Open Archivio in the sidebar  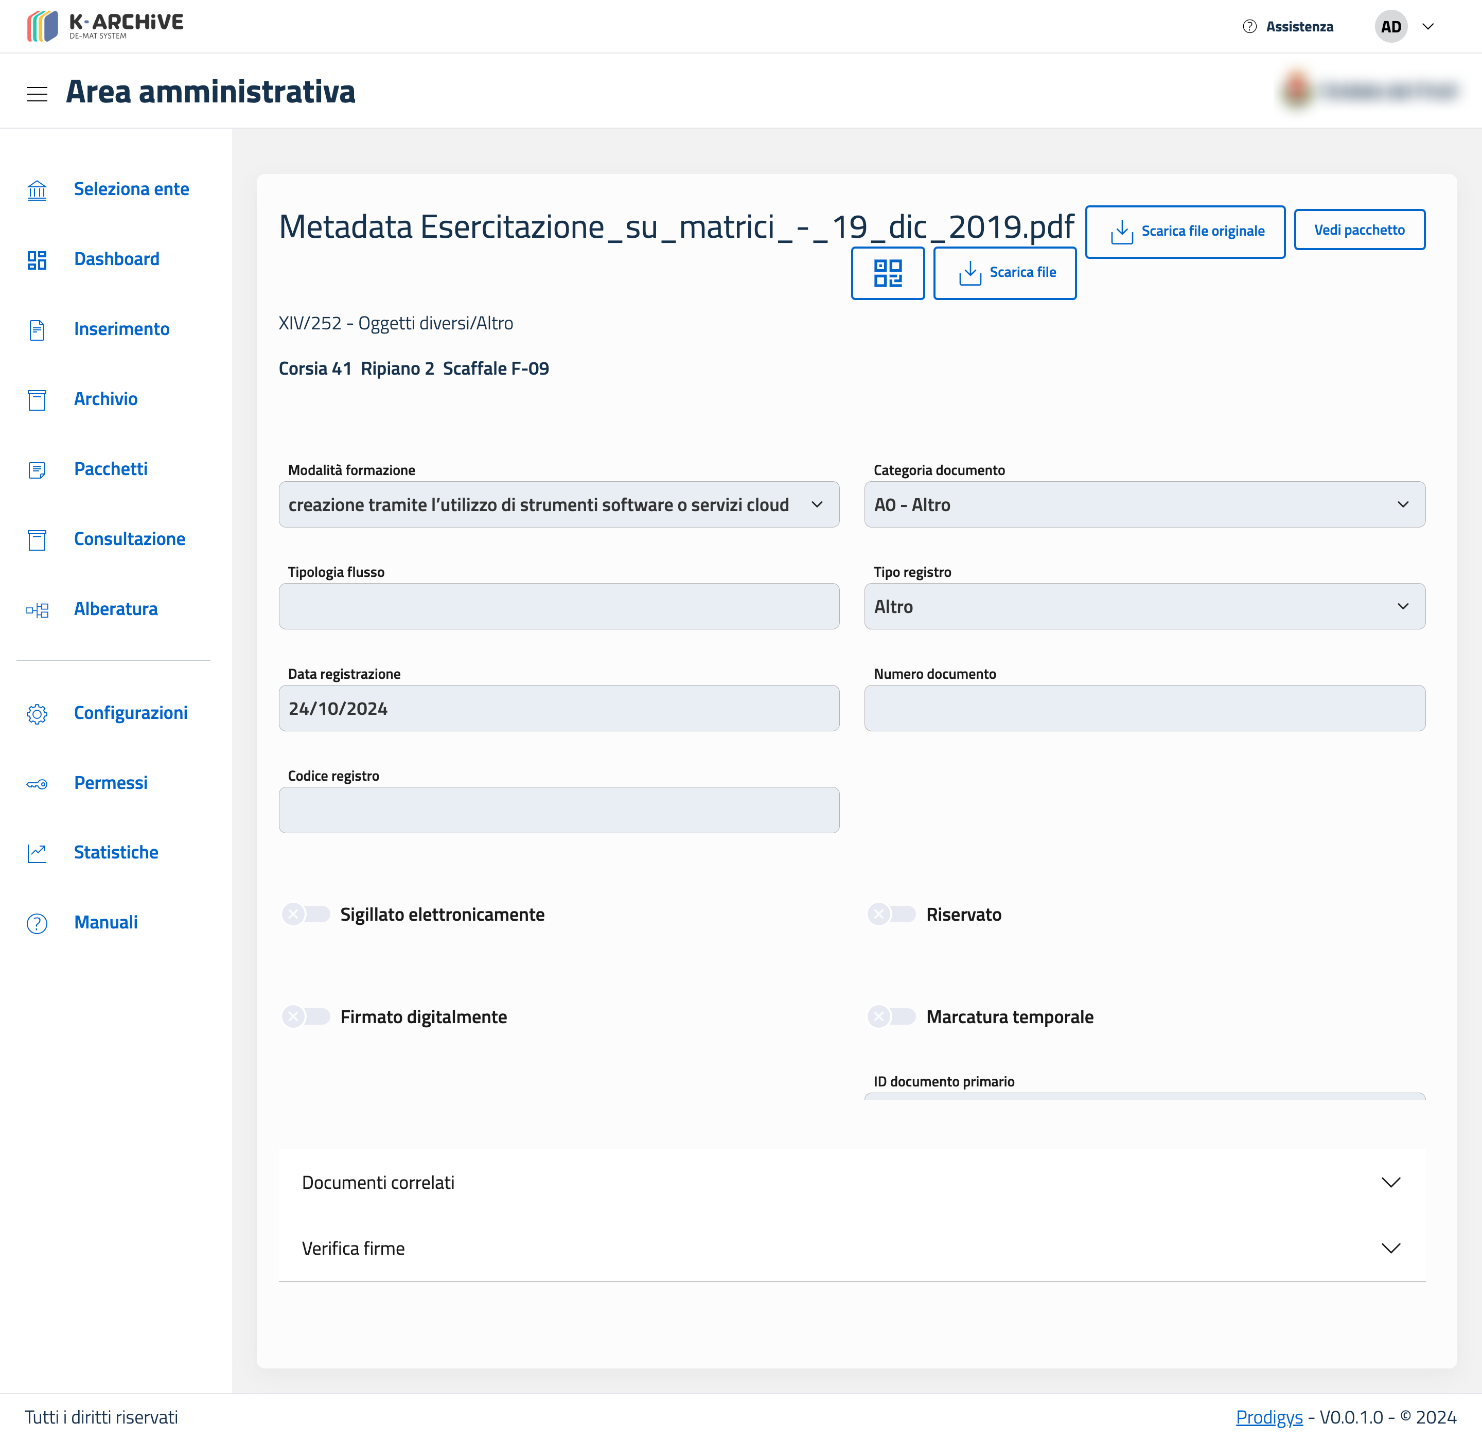tap(106, 399)
